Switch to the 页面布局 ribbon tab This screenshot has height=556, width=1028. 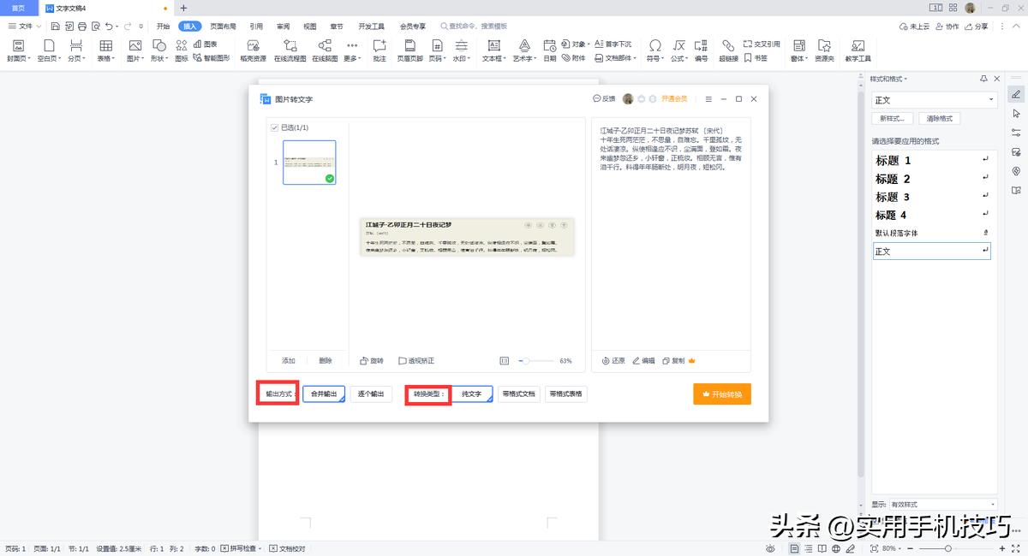224,27
